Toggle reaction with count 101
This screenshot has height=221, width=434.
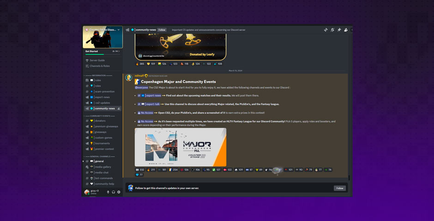coord(289,170)
